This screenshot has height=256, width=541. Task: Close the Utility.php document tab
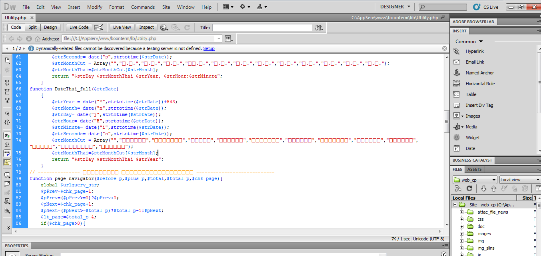[32, 18]
